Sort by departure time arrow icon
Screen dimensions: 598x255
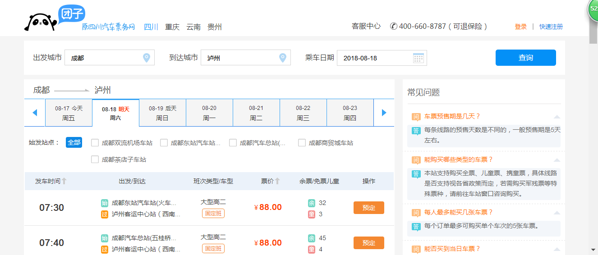click(x=64, y=181)
